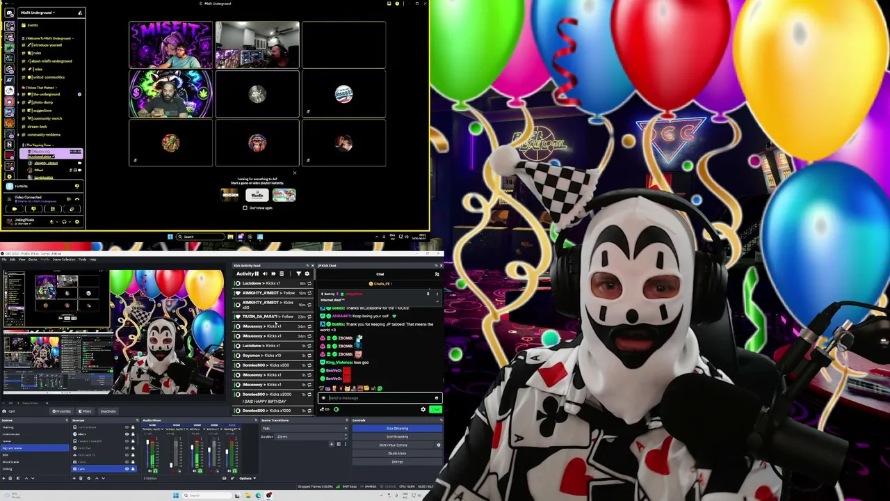Enable Studio Mode in OBS Controls
The width and height of the screenshot is (890, 501).
[x=397, y=454]
